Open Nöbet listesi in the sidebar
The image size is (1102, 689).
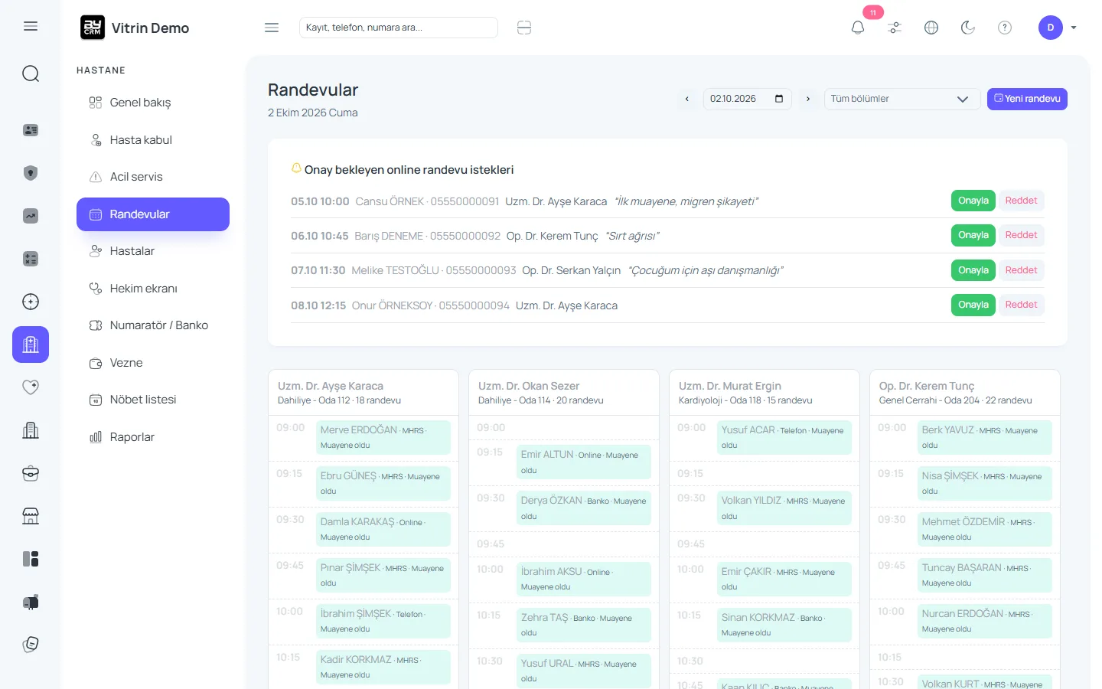point(153,400)
